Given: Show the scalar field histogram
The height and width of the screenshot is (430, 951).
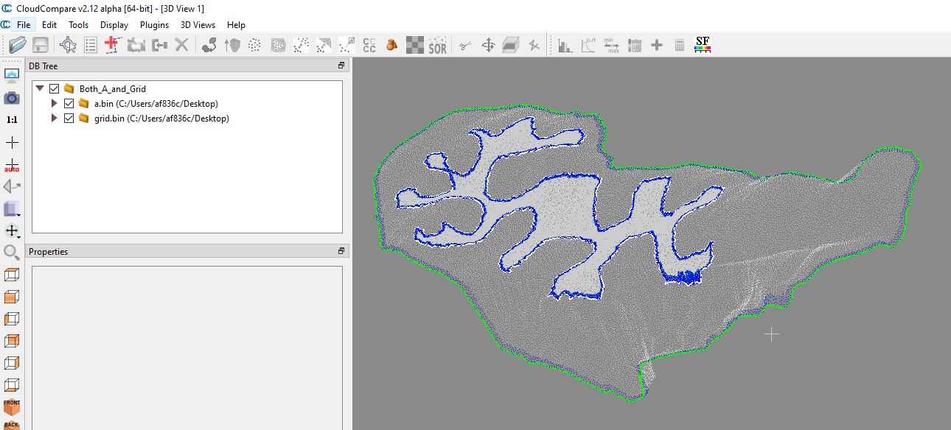Looking at the screenshot, I should pyautogui.click(x=564, y=44).
